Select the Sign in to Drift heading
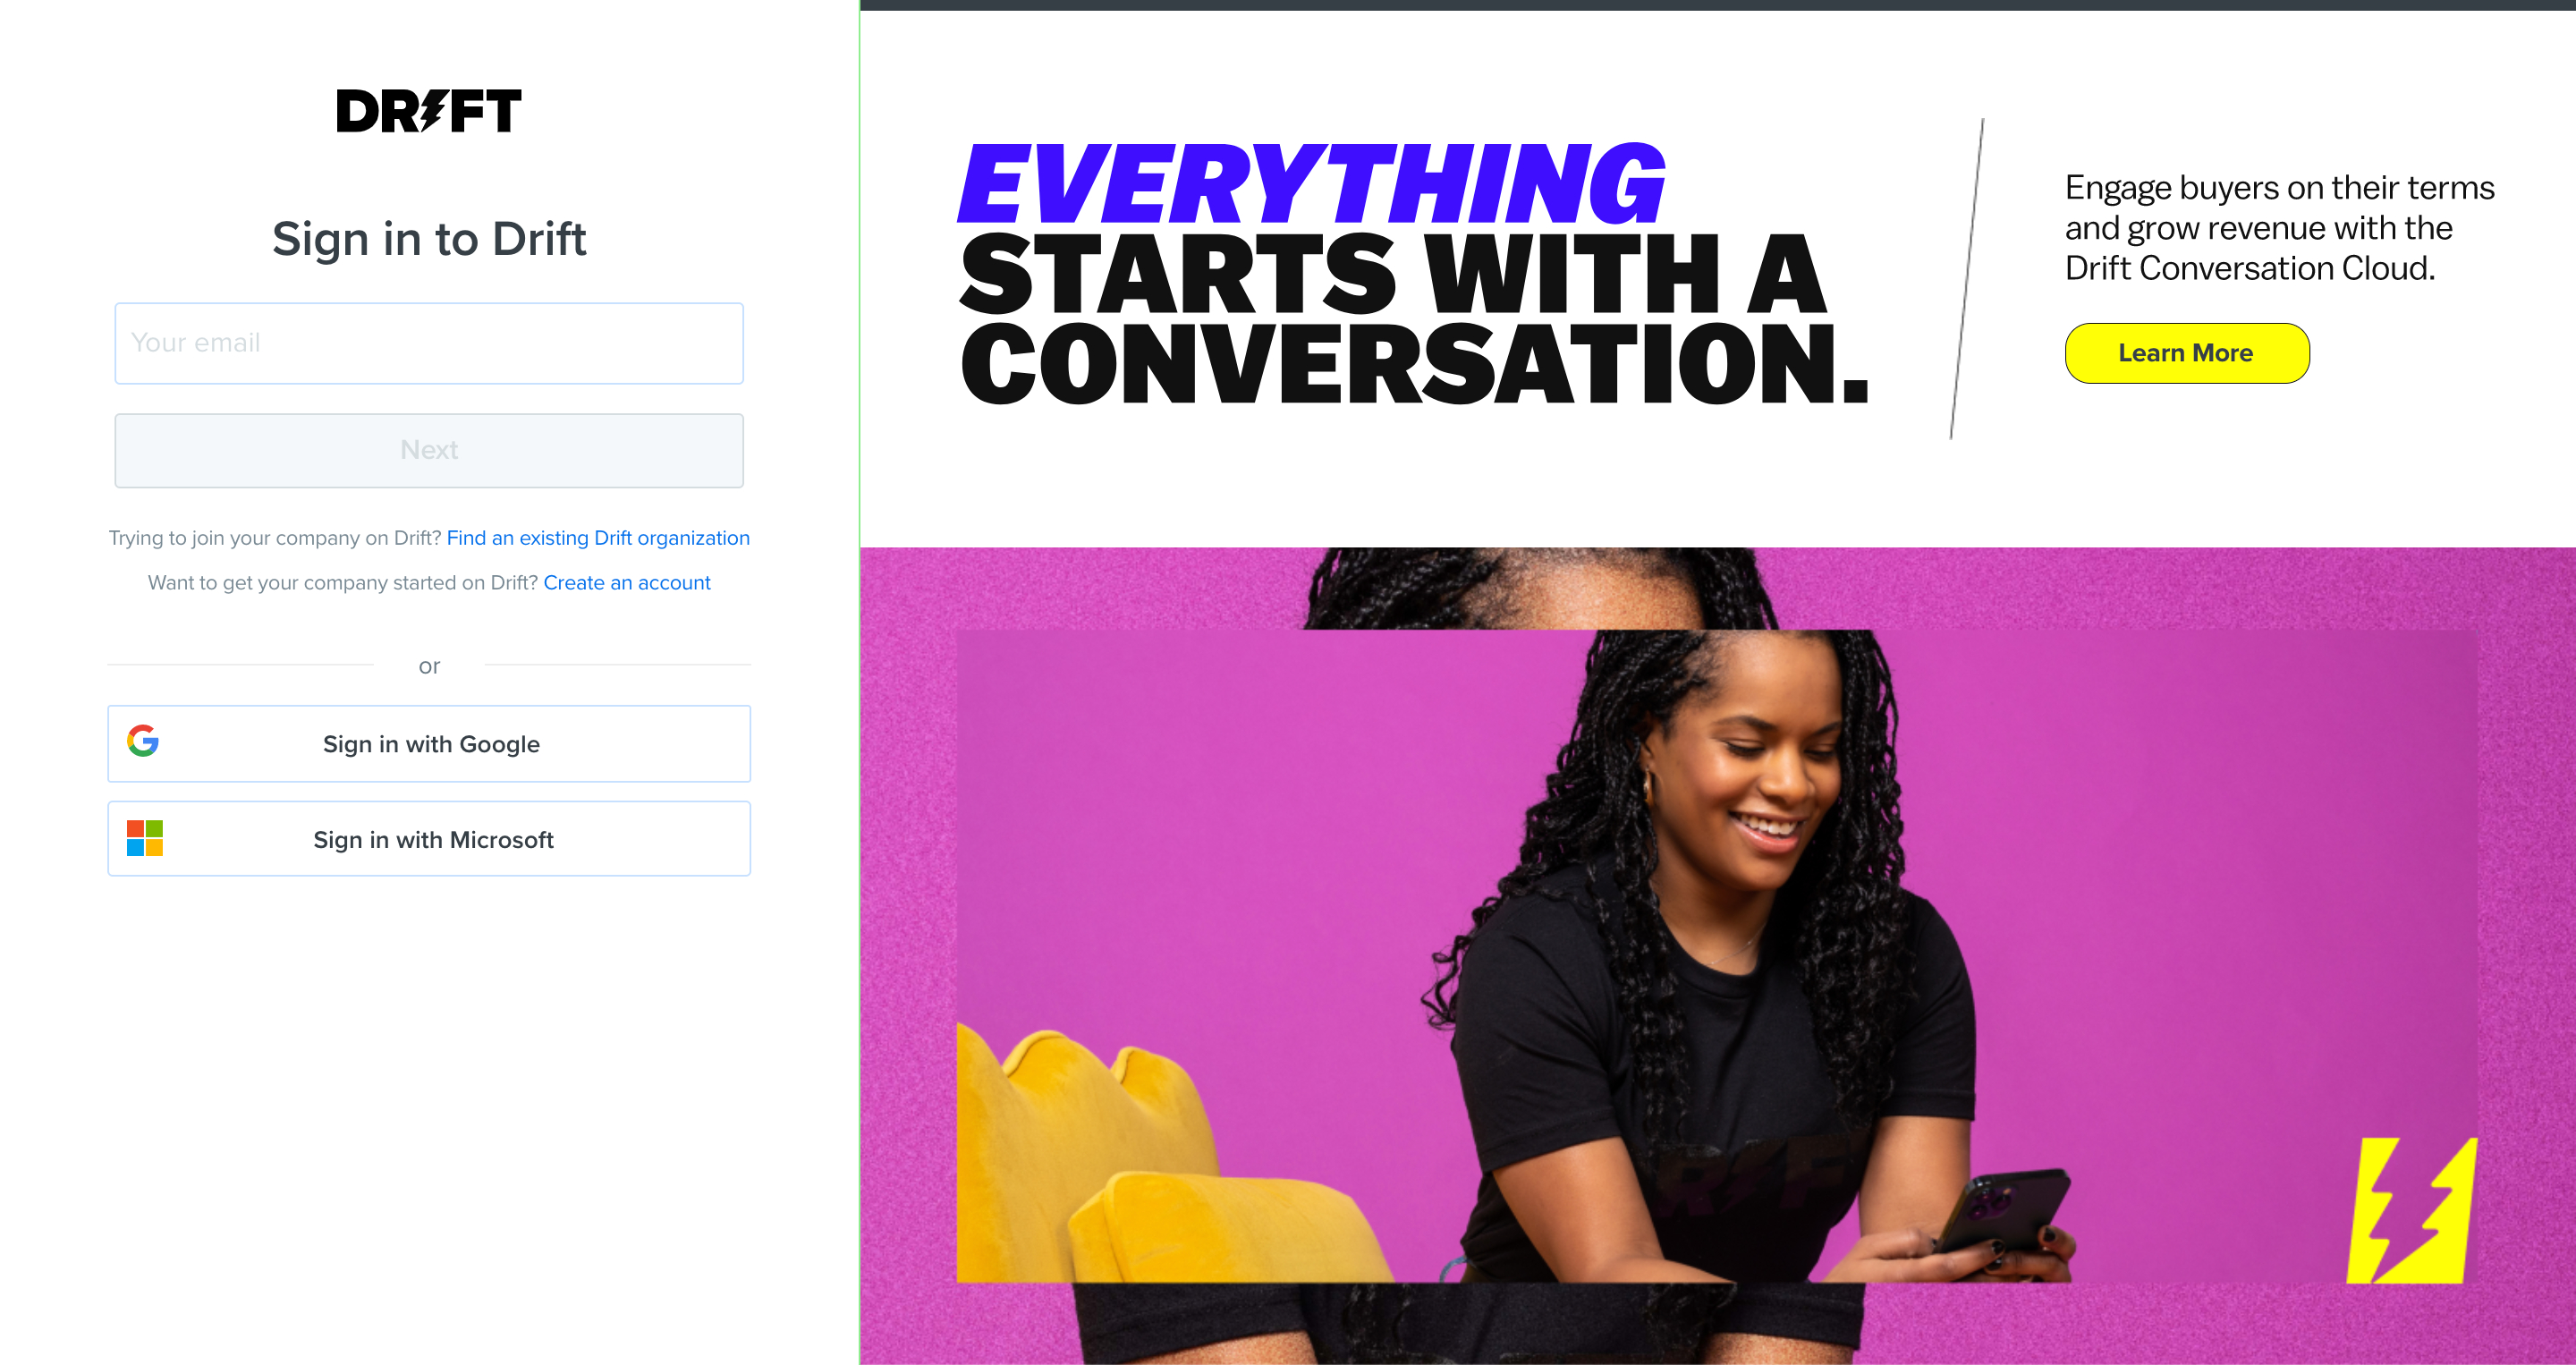This screenshot has height=1365, width=2576. [x=429, y=239]
